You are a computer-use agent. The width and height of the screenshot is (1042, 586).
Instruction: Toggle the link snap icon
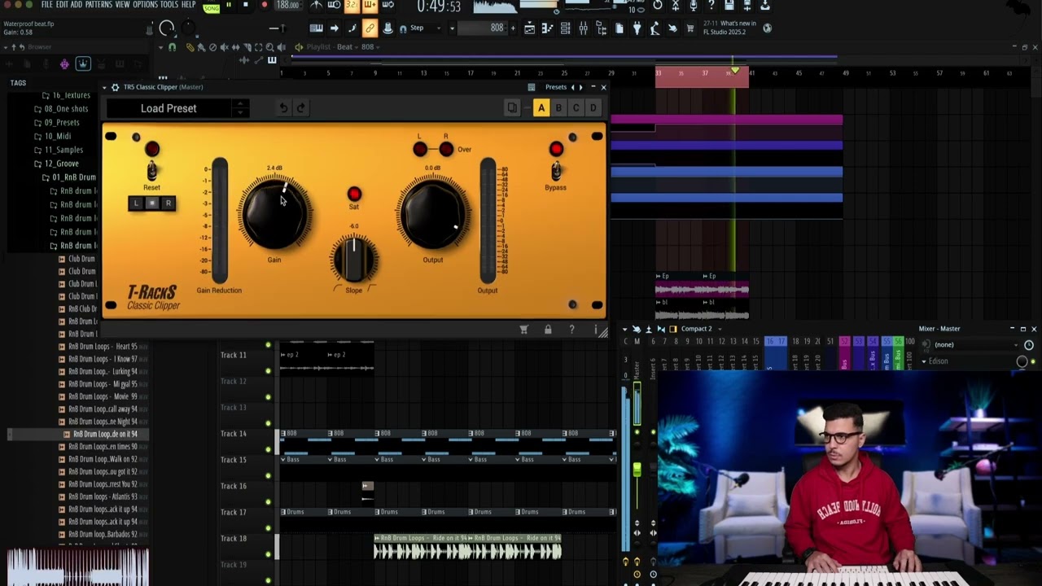(x=370, y=28)
